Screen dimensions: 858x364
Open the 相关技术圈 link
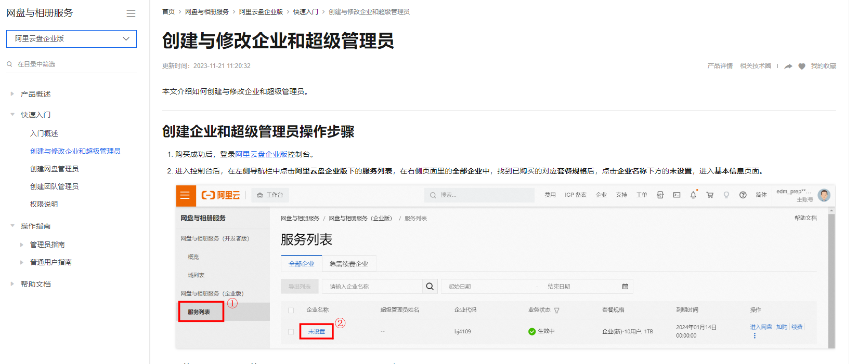[756, 66]
